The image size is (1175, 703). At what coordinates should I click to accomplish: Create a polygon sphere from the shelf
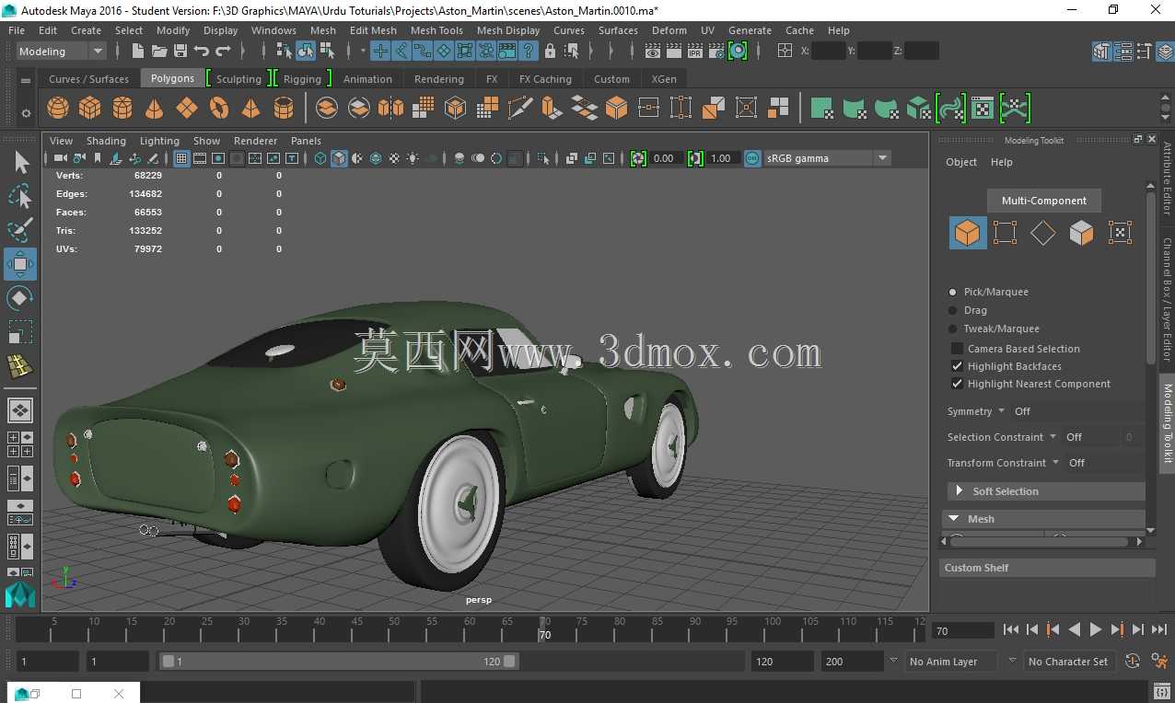pos(58,109)
